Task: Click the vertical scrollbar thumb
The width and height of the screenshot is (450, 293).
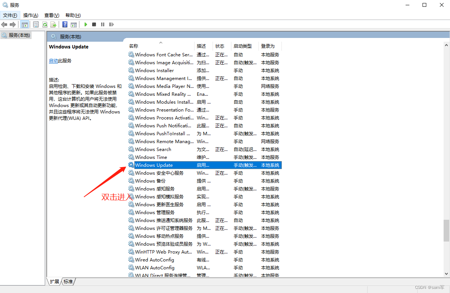Action: coord(446,231)
